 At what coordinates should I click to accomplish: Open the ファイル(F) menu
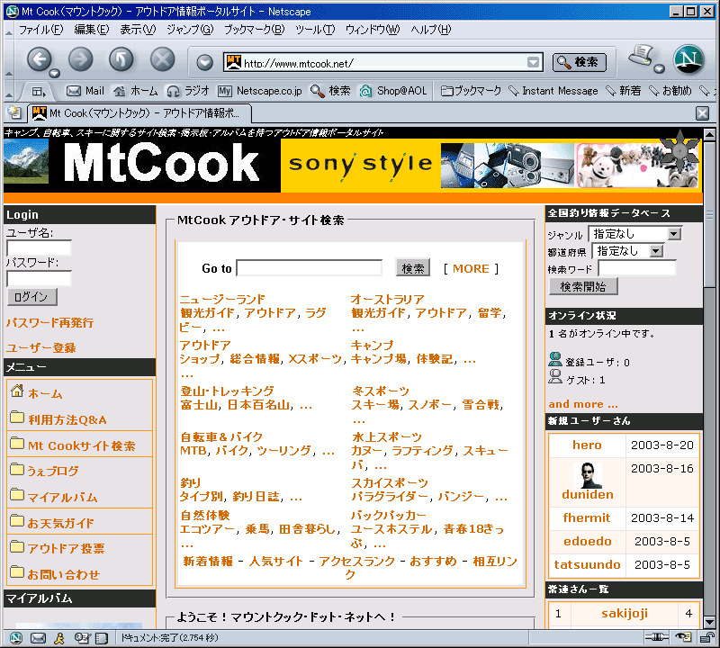[x=40, y=30]
